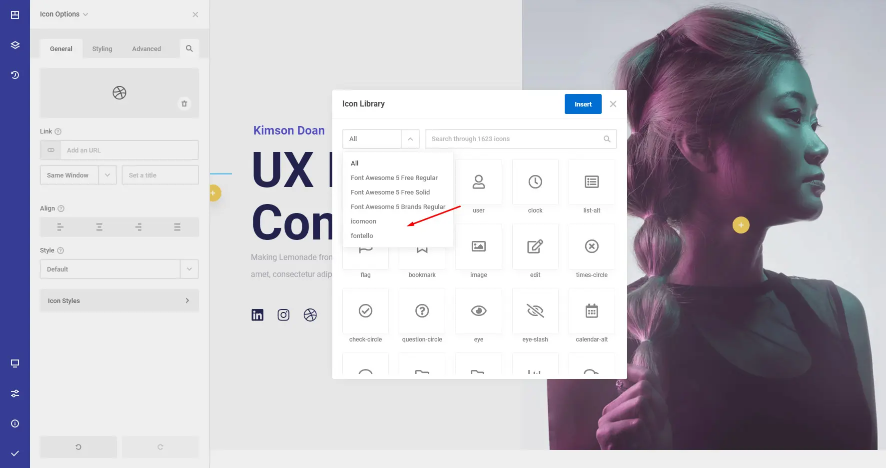The height and width of the screenshot is (468, 886).
Task: Select Font Awesome 5 Free Regular
Action: coord(394,177)
